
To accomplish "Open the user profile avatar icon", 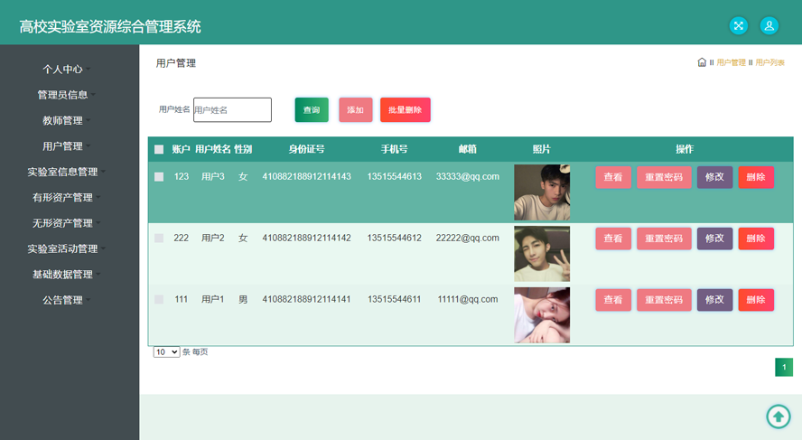I will pyautogui.click(x=769, y=26).
